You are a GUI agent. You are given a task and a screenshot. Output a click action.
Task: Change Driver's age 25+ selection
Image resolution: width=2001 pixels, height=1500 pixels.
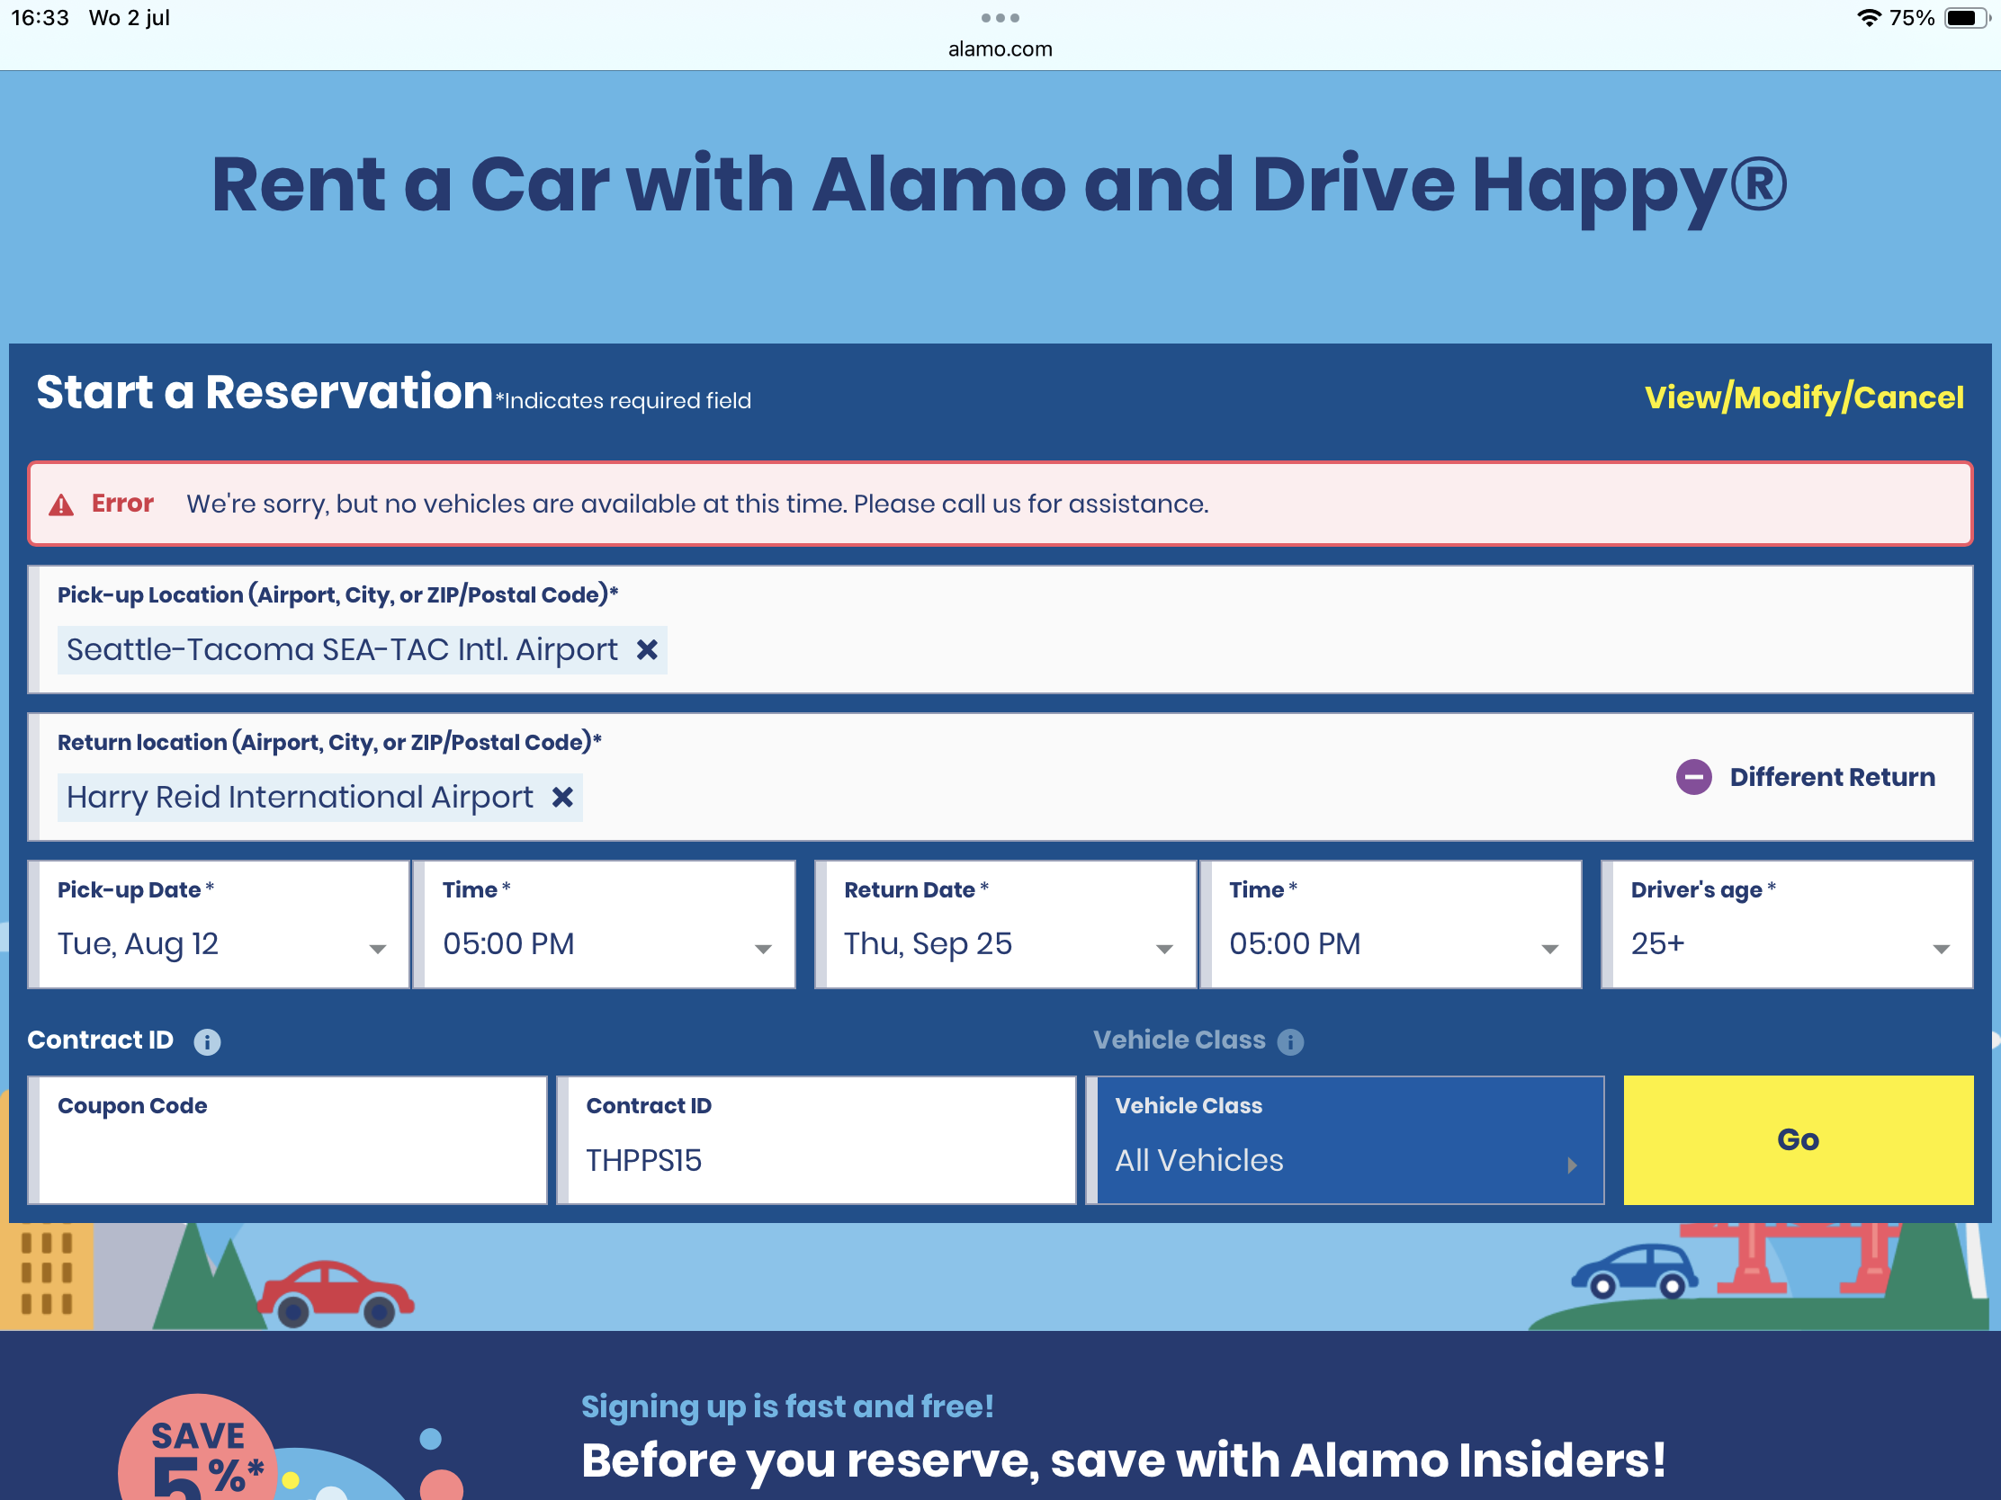pos(1787,944)
